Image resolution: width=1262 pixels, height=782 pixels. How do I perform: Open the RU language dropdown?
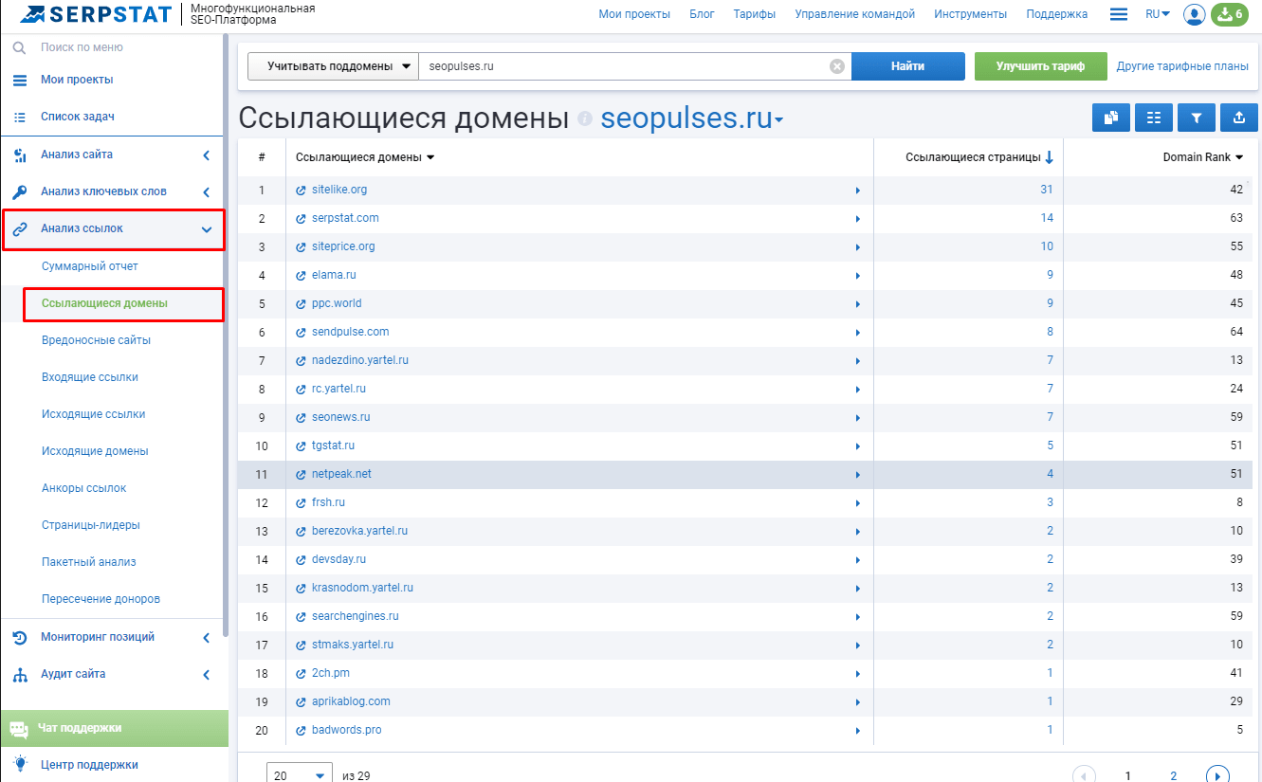pyautogui.click(x=1158, y=14)
